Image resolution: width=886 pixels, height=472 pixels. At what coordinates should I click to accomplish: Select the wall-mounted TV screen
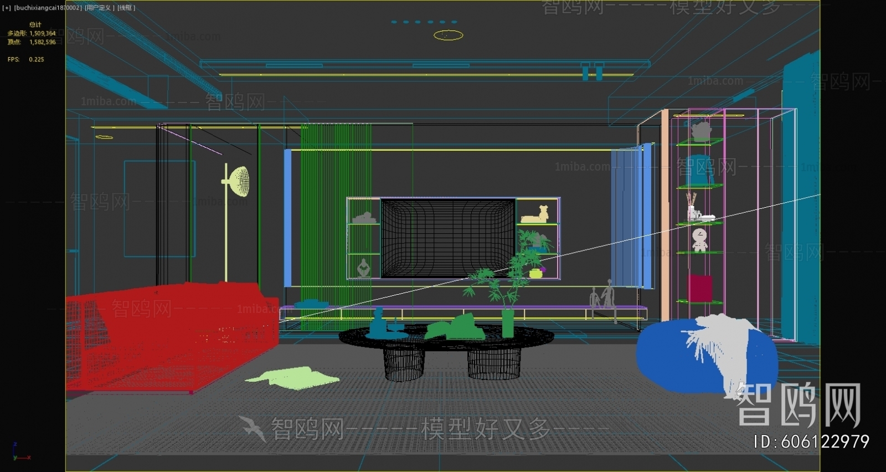448,238
